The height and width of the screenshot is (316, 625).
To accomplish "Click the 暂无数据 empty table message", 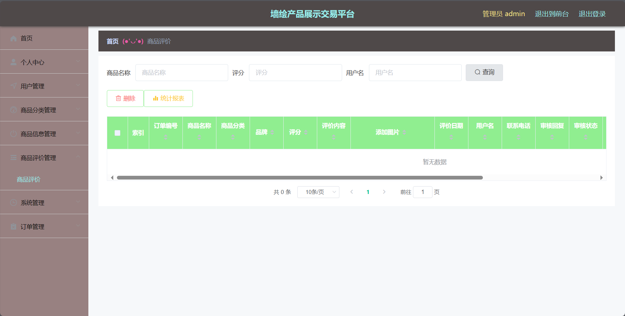I will coord(434,162).
